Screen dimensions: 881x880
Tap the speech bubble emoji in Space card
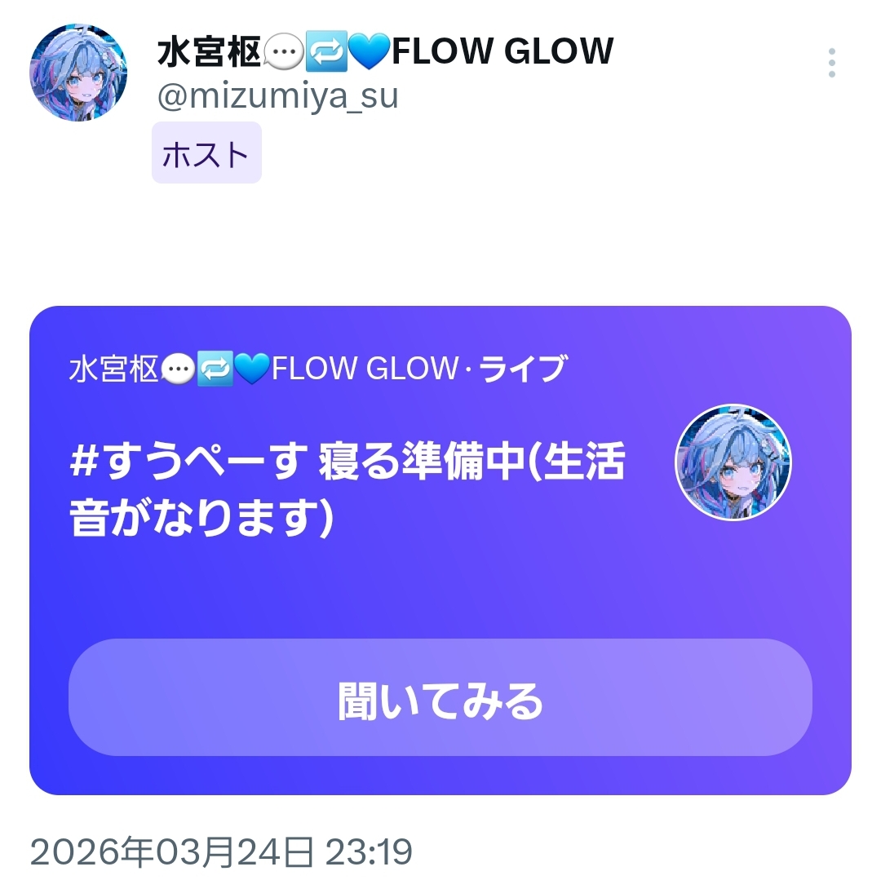coord(178,369)
